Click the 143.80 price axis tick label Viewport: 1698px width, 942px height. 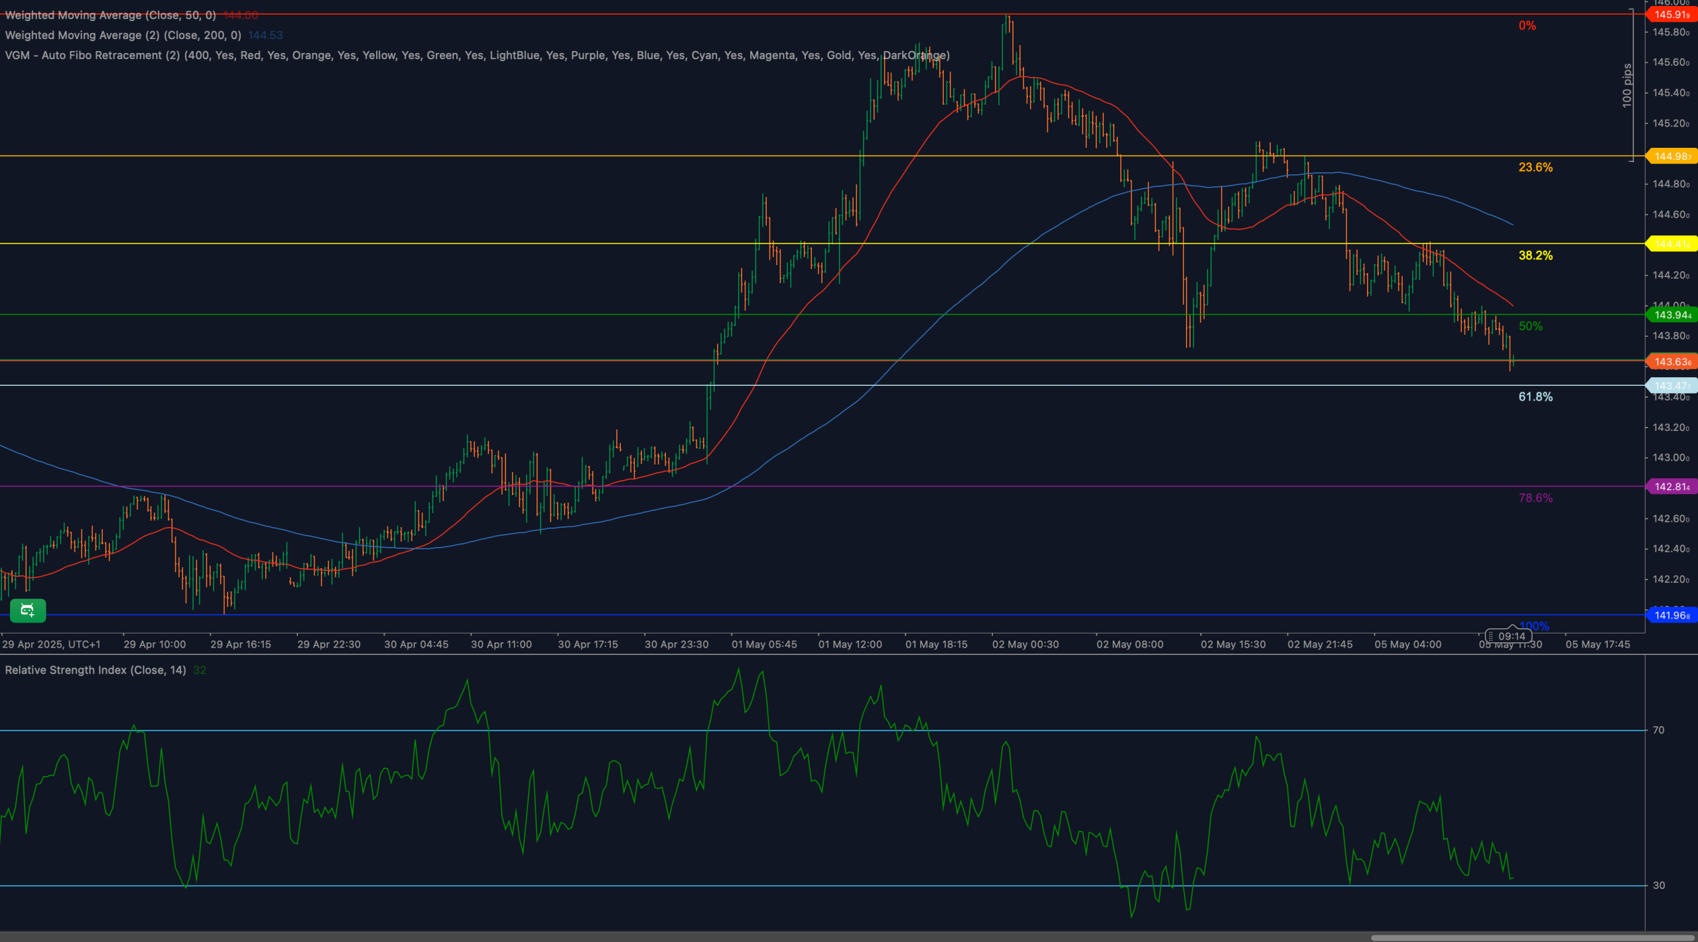tap(1671, 335)
